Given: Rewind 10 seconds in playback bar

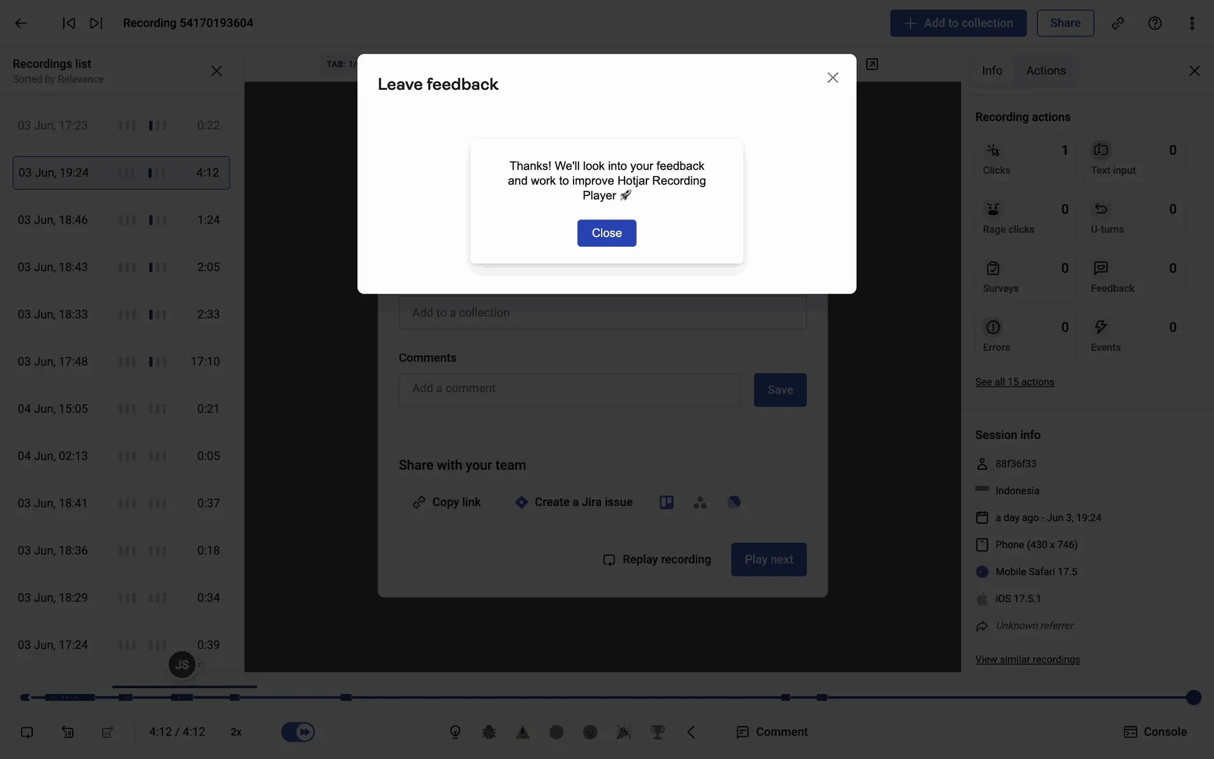Looking at the screenshot, I should [68, 732].
